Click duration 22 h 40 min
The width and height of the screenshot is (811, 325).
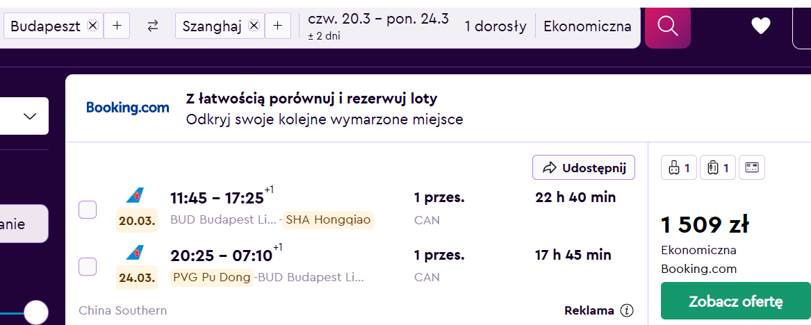click(575, 197)
